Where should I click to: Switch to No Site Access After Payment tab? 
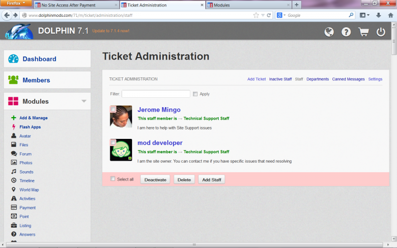click(76, 5)
